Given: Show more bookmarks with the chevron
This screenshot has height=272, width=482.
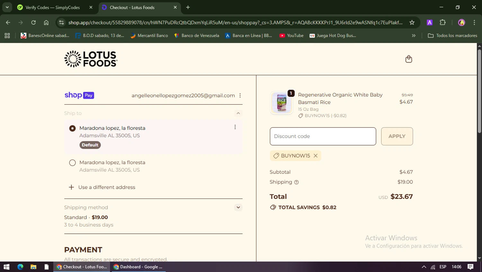Looking at the screenshot, I should click(x=414, y=36).
